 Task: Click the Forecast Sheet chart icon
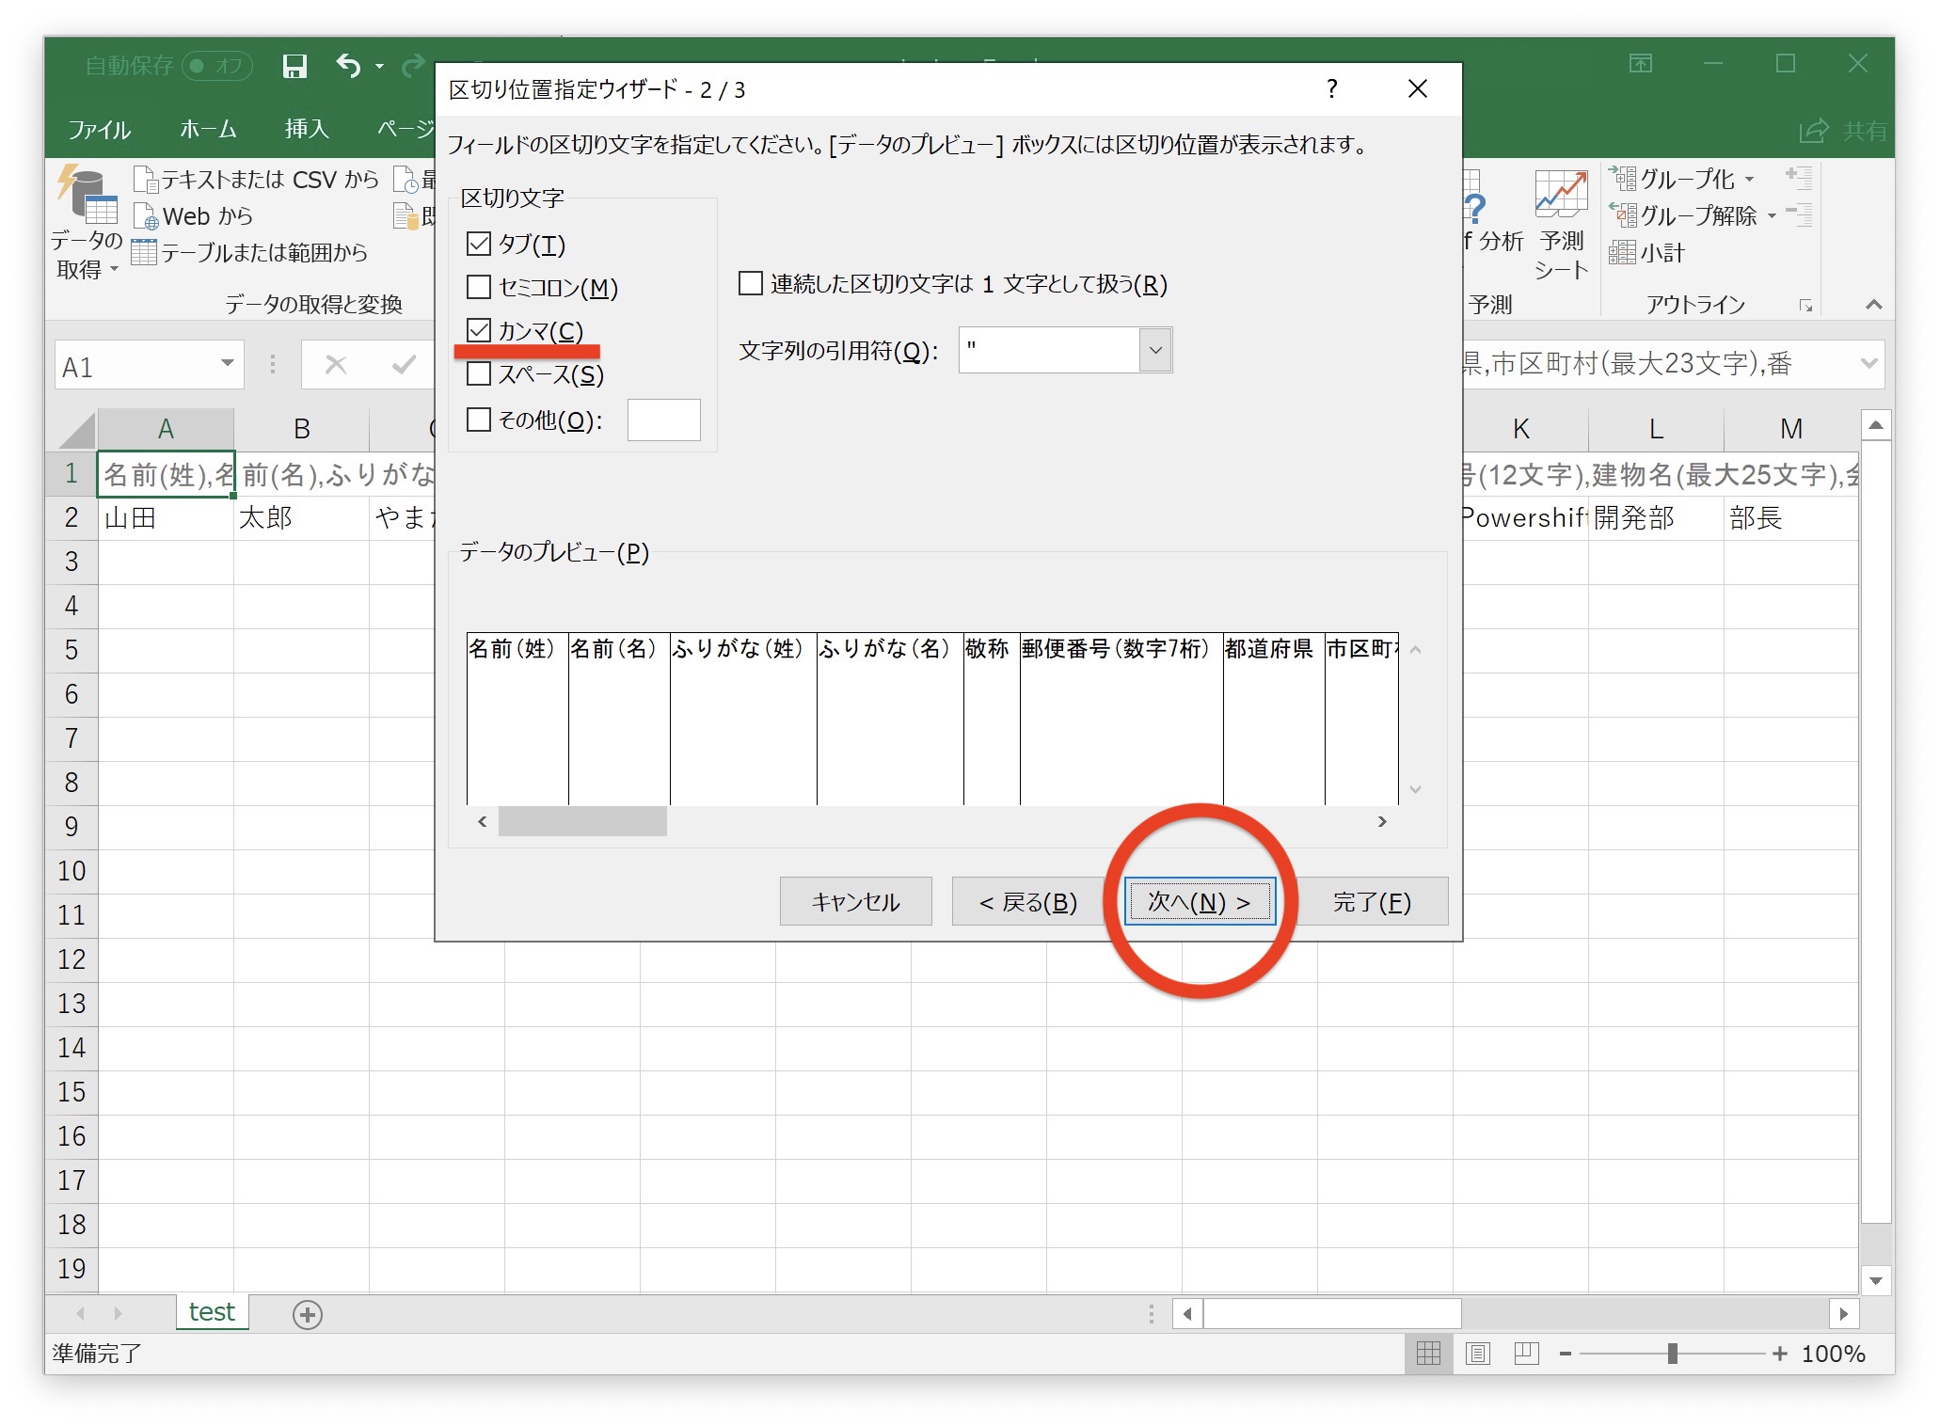pos(1561,195)
